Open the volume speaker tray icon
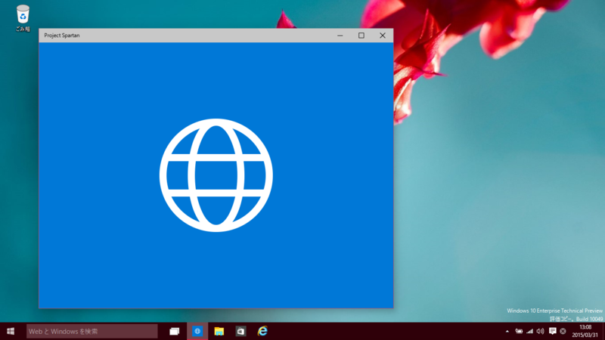 coord(540,331)
